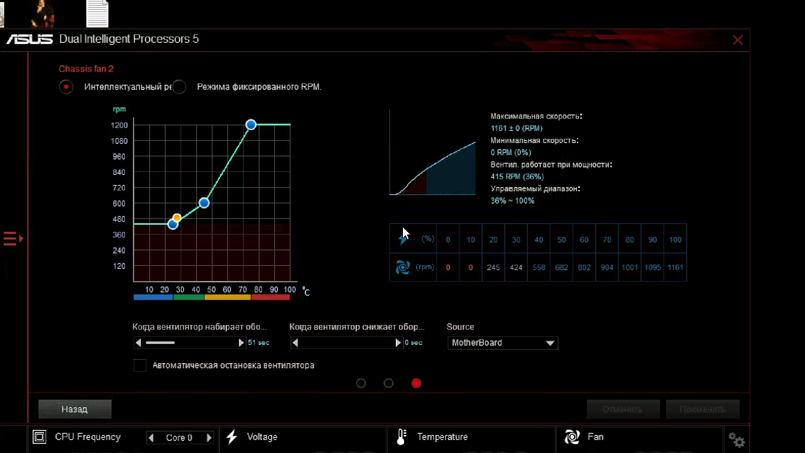The image size is (805, 453).
Task: Click the Voltage lightning bolt icon
Action: (x=232, y=437)
